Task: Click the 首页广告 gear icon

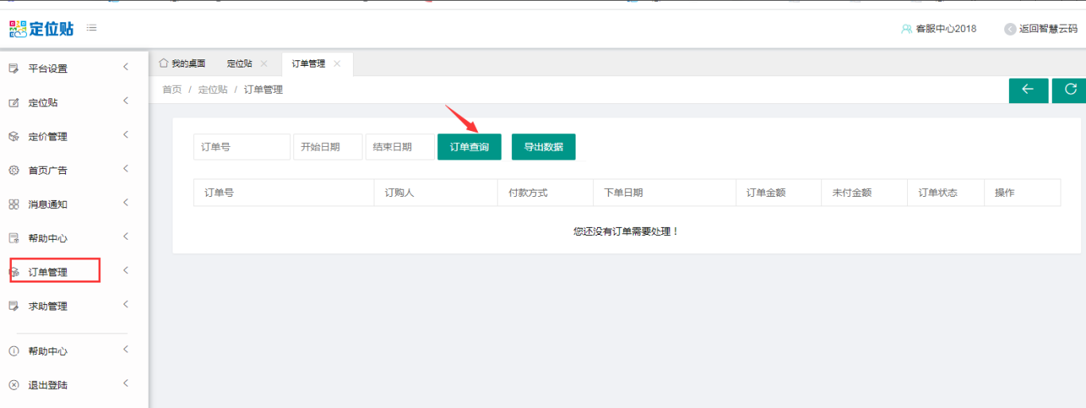Action: click(x=14, y=171)
